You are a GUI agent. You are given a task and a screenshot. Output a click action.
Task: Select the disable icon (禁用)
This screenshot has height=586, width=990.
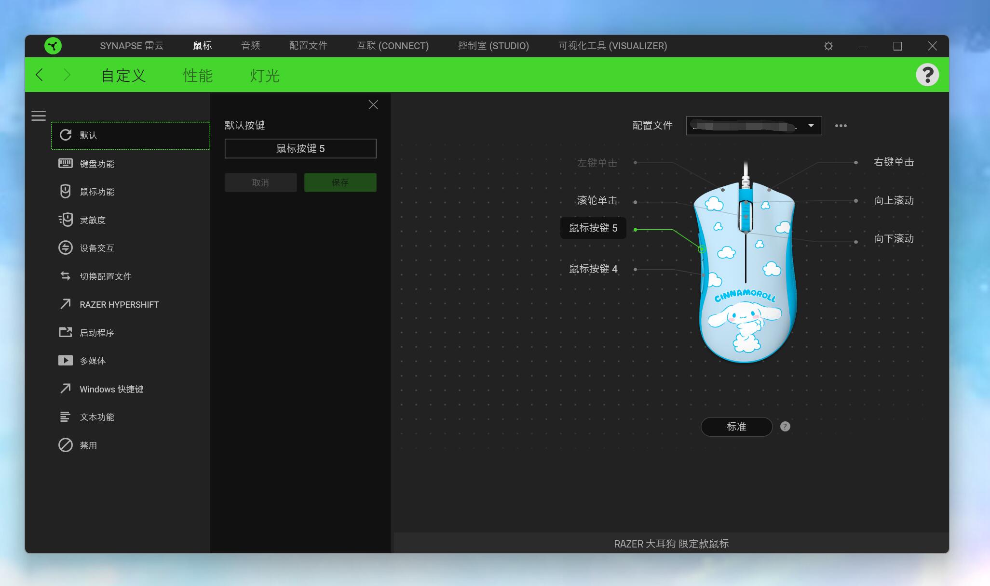(x=66, y=445)
